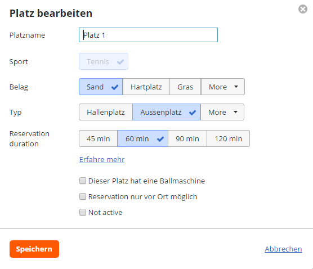Expand the Typ More dropdown
Image resolution: width=313 pixels, height=269 pixels.
tap(222, 112)
